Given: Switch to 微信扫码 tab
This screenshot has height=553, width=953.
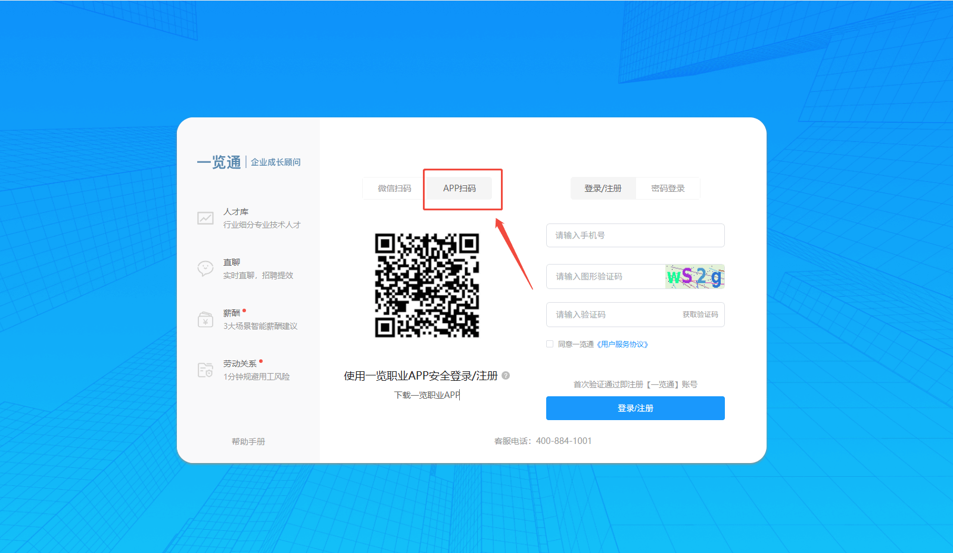Looking at the screenshot, I should point(394,188).
